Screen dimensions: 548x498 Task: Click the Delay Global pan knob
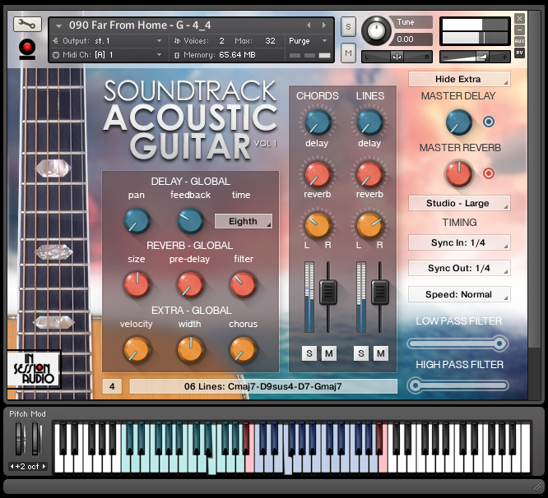click(137, 221)
